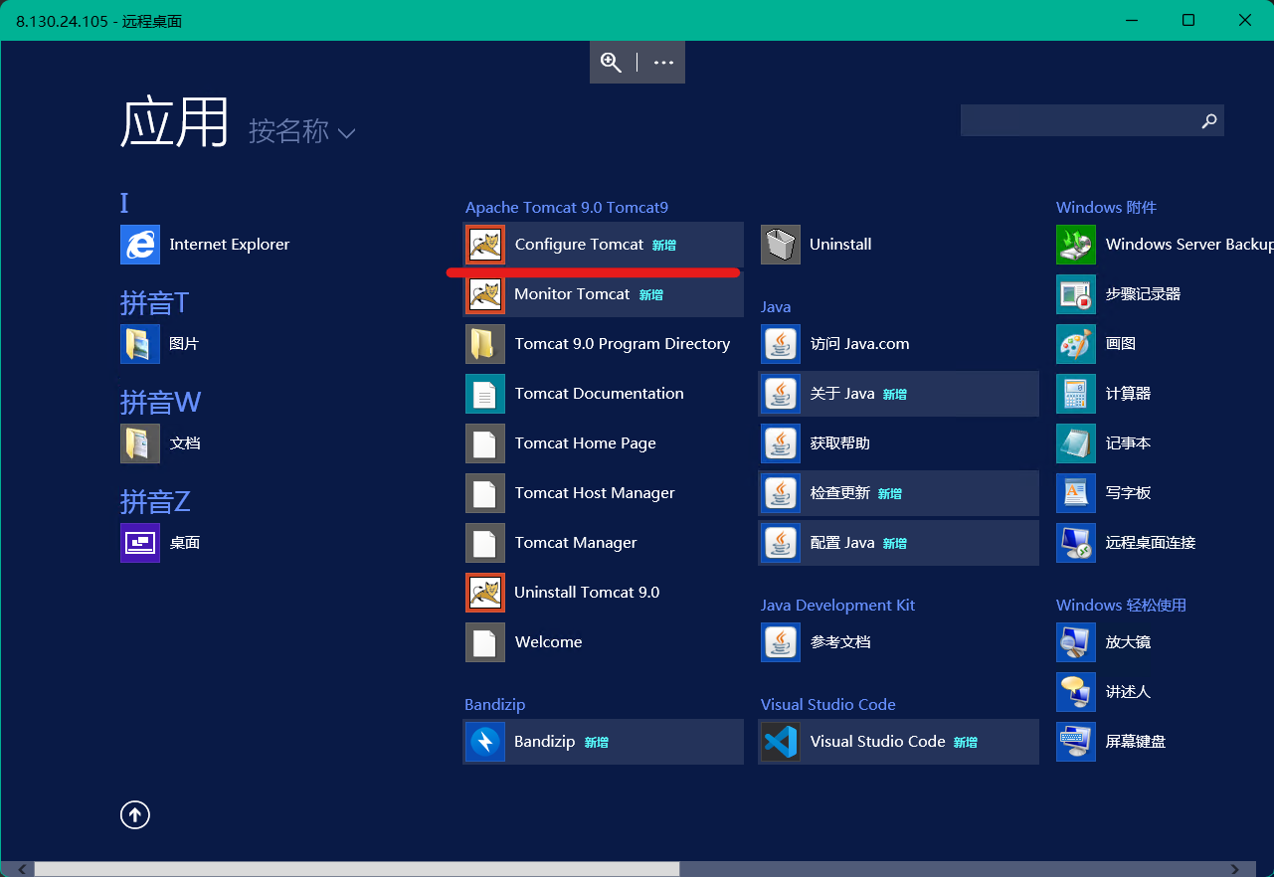1274x877 pixels.
Task: Click the horizontal scrollbar right arrow
Action: click(1235, 869)
